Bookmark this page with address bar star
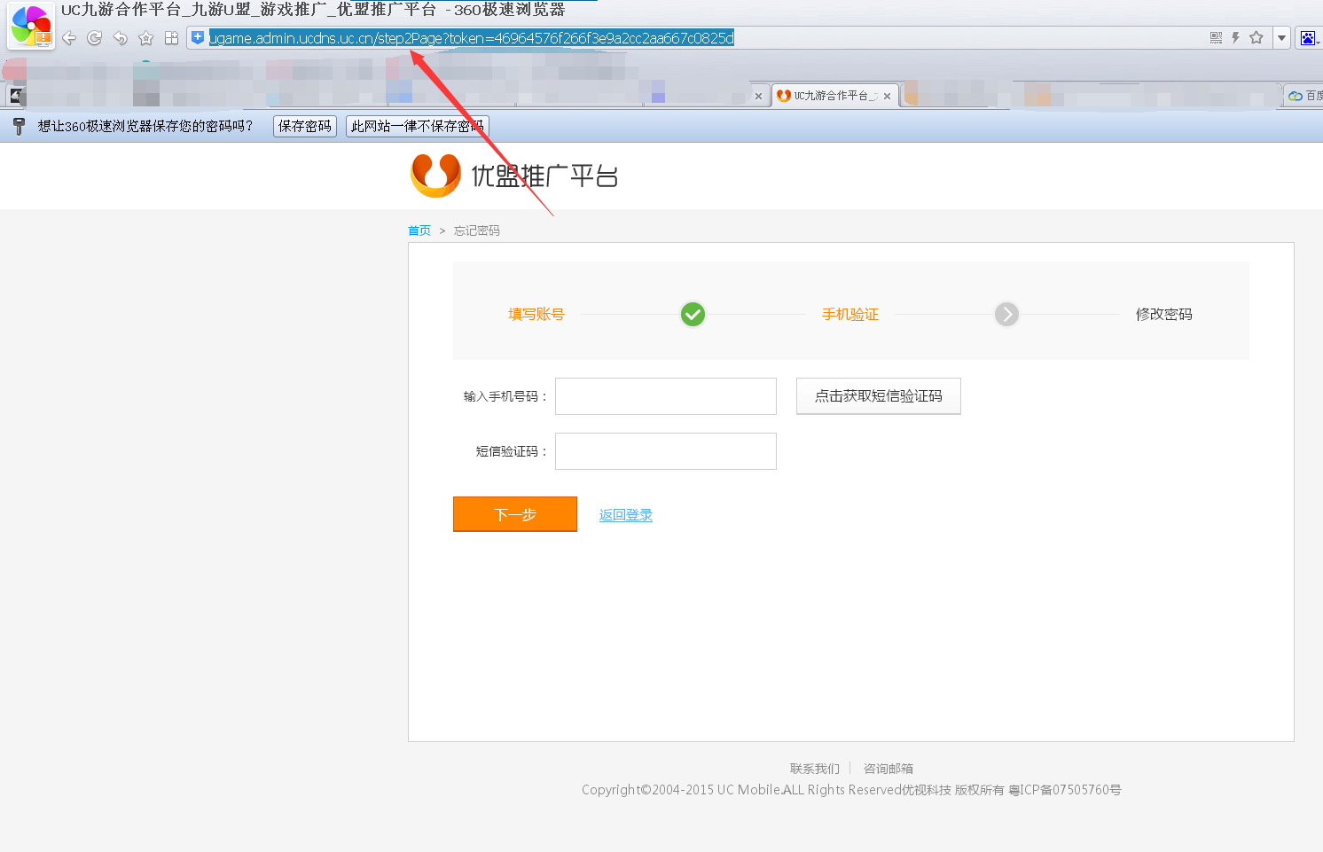 [1256, 37]
